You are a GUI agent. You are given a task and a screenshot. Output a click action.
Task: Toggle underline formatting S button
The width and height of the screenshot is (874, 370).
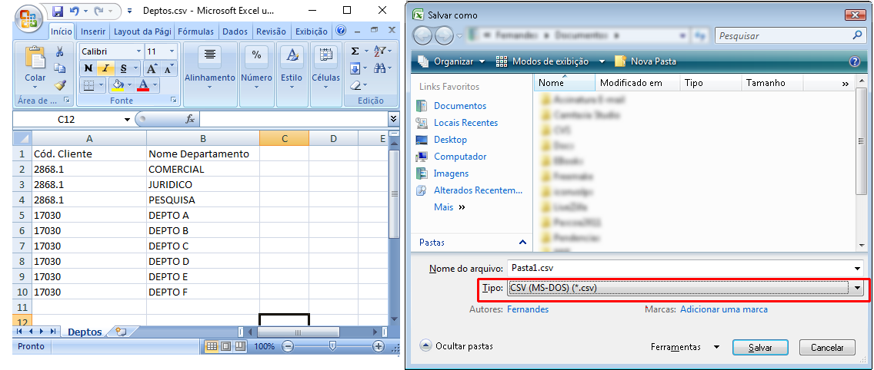122,68
